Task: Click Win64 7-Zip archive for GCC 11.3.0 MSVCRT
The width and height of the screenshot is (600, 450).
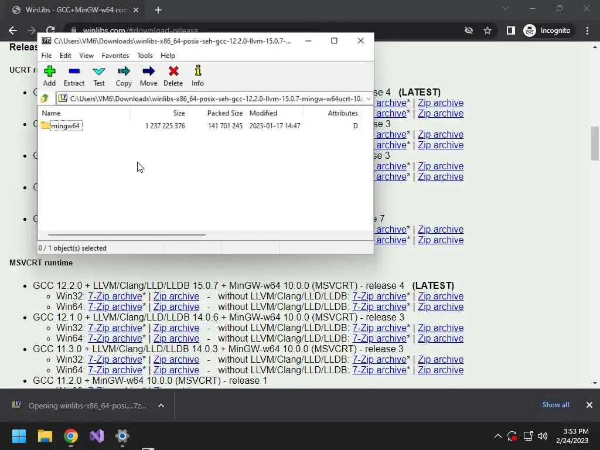Action: pyautogui.click(x=115, y=370)
